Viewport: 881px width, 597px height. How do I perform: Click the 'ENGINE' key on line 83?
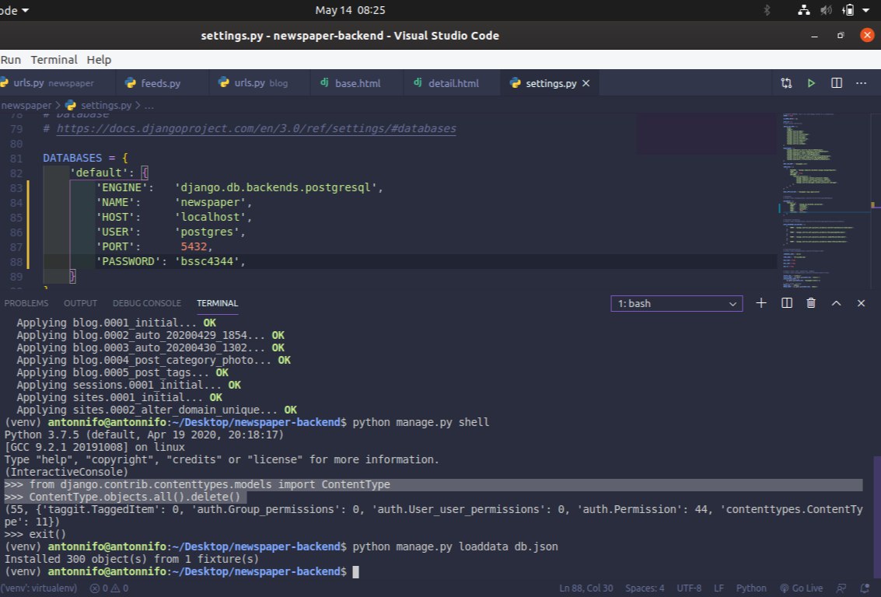click(124, 187)
